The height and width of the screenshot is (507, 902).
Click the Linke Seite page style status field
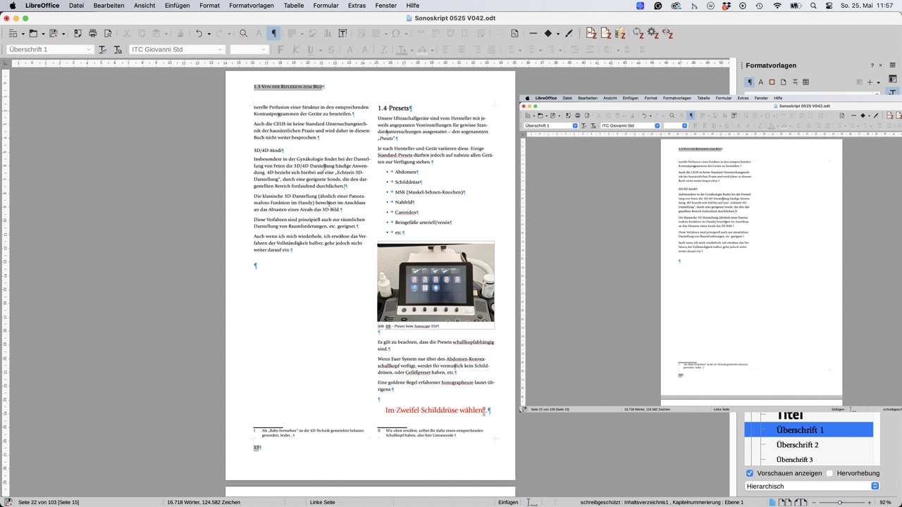pyautogui.click(x=323, y=502)
